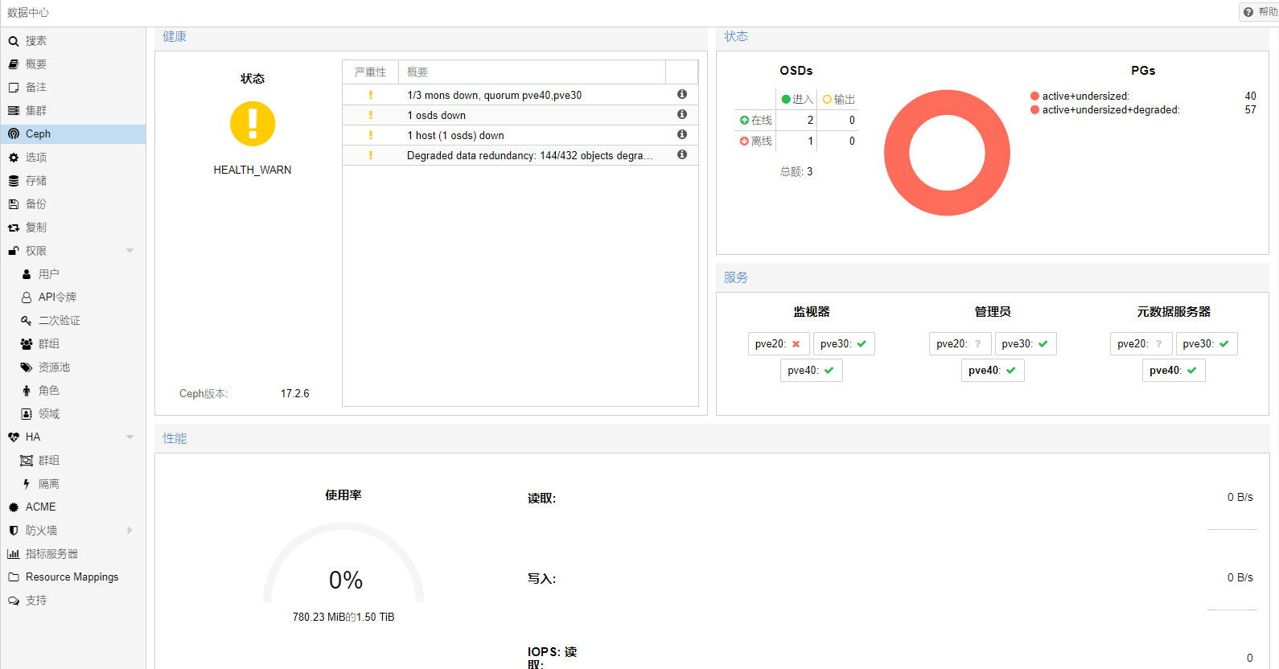Click the shield icon next to 防火墙
Image resolution: width=1279 pixels, height=669 pixels.
pyautogui.click(x=14, y=530)
